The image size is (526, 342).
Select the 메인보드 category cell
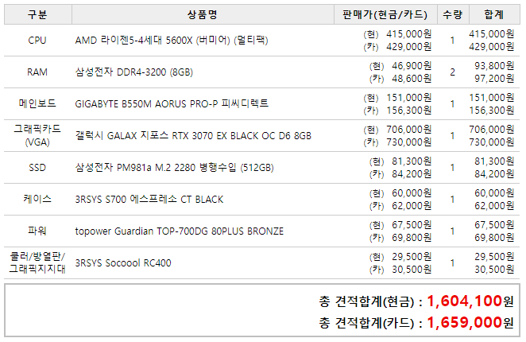(37, 103)
